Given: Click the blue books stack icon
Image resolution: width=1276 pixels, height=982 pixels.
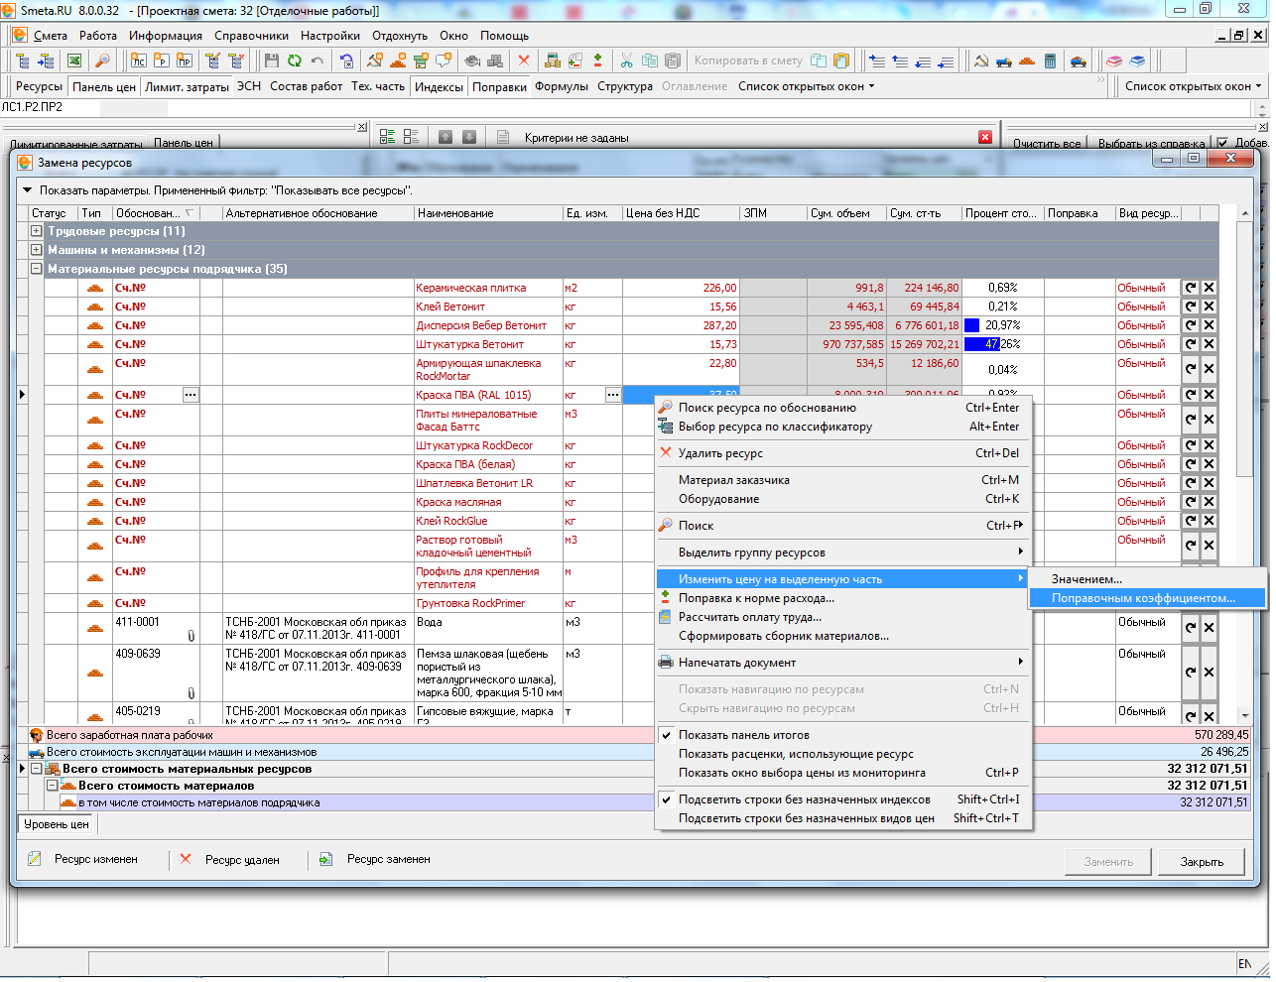Looking at the screenshot, I should click(1137, 61).
